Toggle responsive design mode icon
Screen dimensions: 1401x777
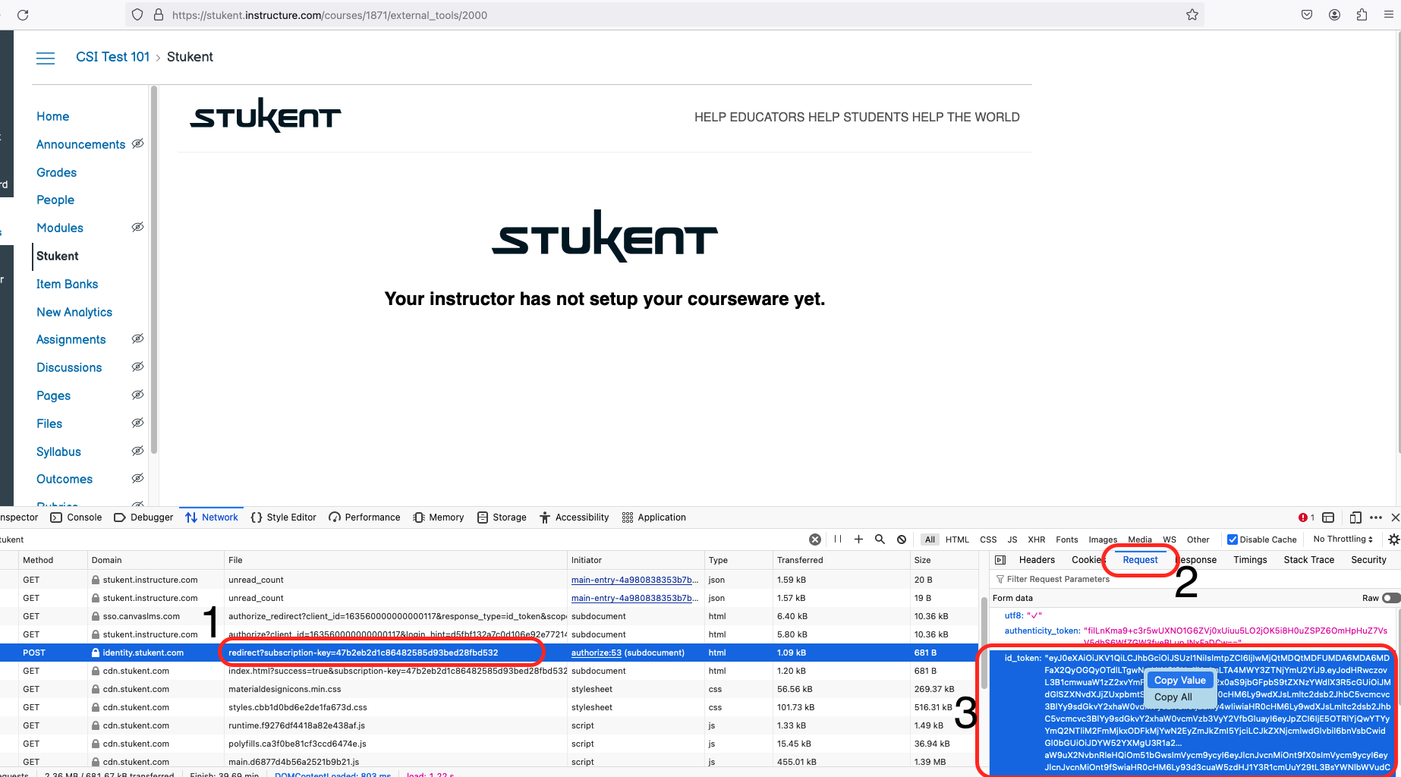click(1355, 517)
